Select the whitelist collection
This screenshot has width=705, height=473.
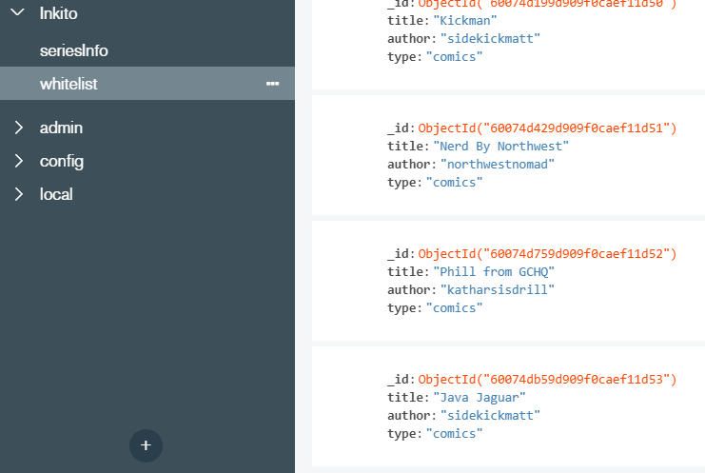tap(147, 84)
